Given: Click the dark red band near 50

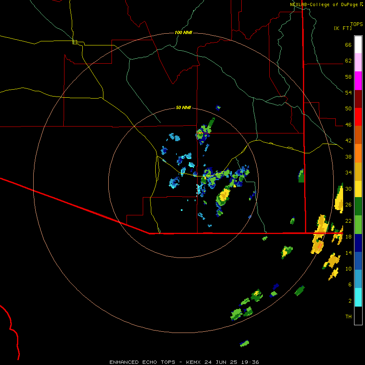Looking at the screenshot, I should [x=358, y=99].
